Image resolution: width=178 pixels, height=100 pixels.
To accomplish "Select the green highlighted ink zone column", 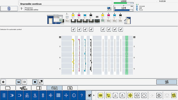I will (127, 55).
